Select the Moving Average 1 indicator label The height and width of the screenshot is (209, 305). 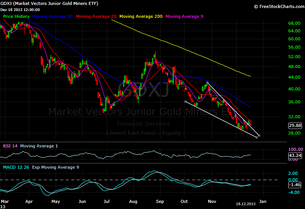click(39, 146)
